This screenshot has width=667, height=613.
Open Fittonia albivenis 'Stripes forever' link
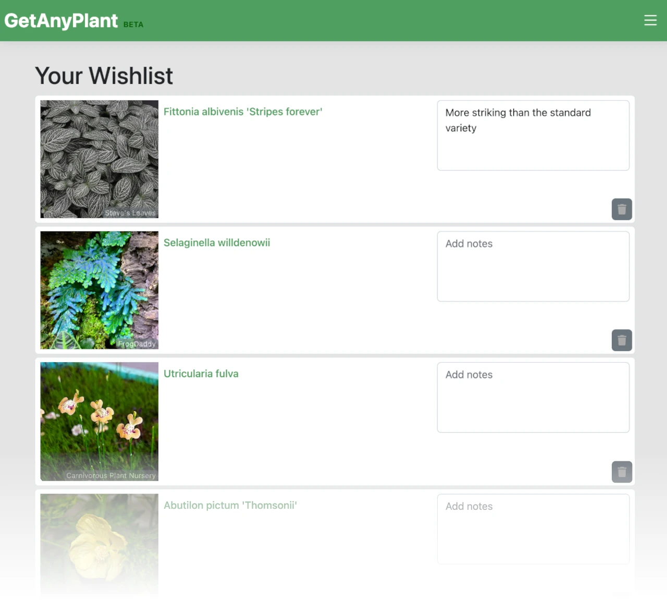[243, 112]
